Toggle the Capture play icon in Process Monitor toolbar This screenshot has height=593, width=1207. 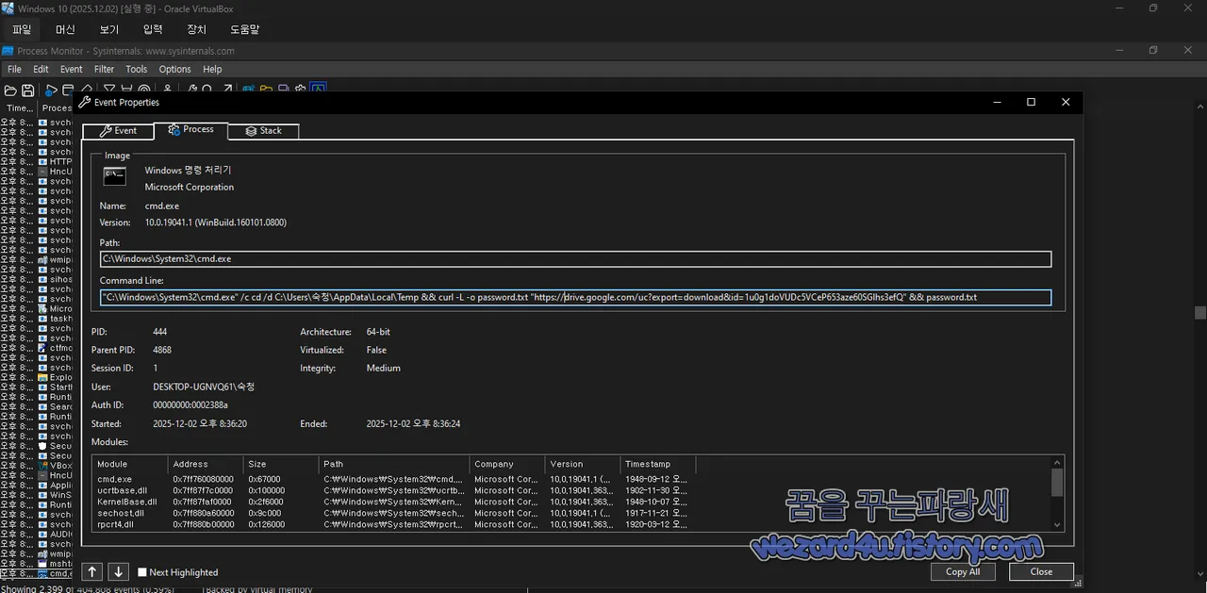click(x=52, y=91)
